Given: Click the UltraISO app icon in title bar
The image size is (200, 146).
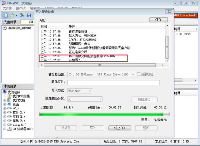Looking at the screenshot, I should (x=4, y=3).
